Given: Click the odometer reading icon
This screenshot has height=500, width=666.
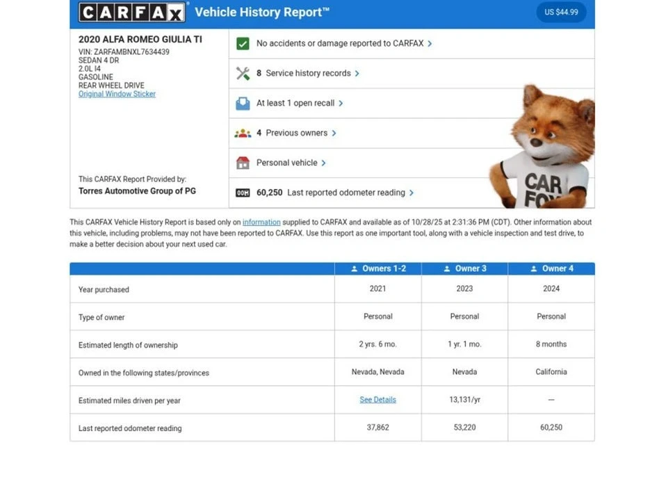Looking at the screenshot, I should click(243, 193).
